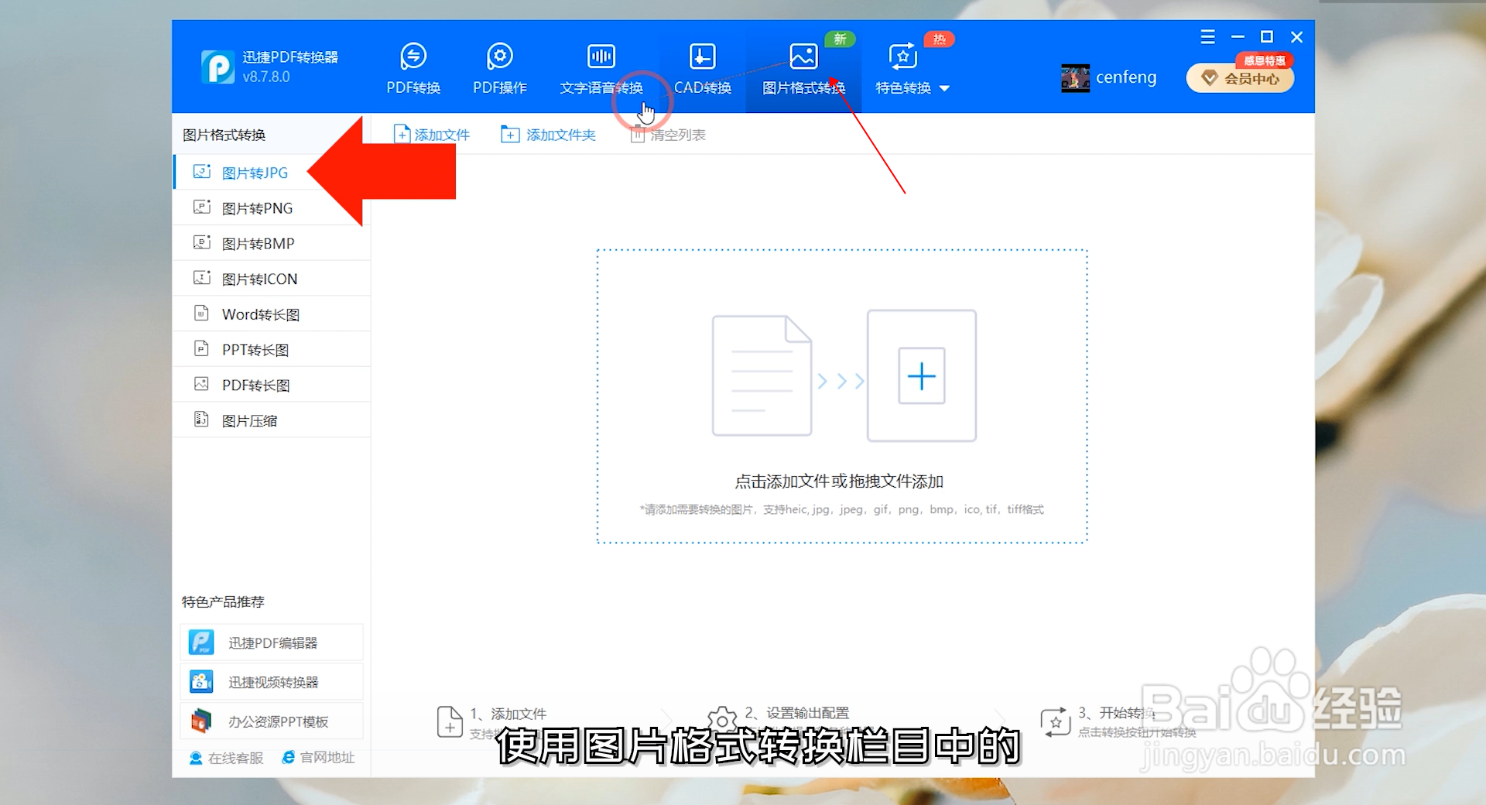Click the 特色产品推荐 heading
The image size is (1486, 805).
[223, 601]
